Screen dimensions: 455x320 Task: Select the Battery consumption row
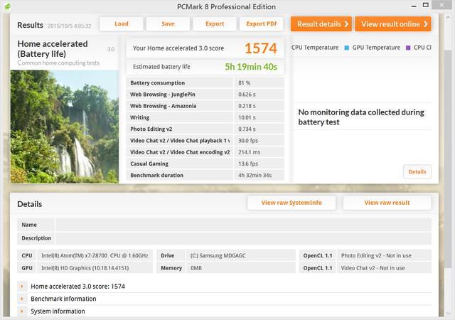205,82
